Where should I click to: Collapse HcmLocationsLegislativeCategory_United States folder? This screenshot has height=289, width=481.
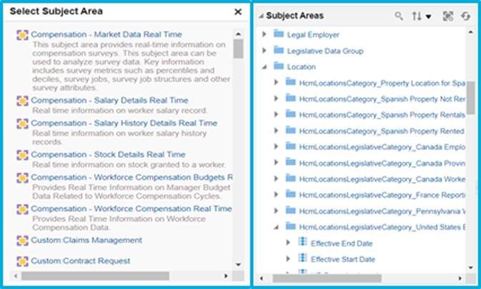[276, 227]
